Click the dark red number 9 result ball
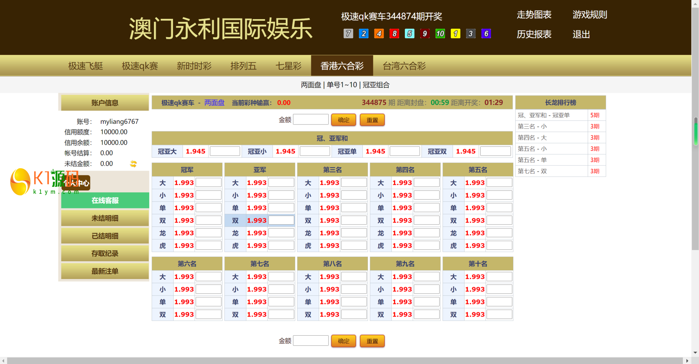Image resolution: width=699 pixels, height=364 pixels. pos(425,33)
